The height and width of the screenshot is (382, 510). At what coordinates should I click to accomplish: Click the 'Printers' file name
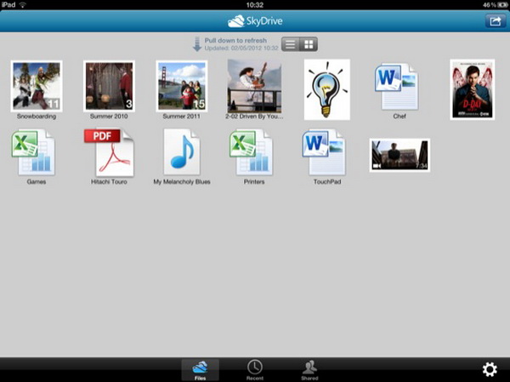[254, 182]
